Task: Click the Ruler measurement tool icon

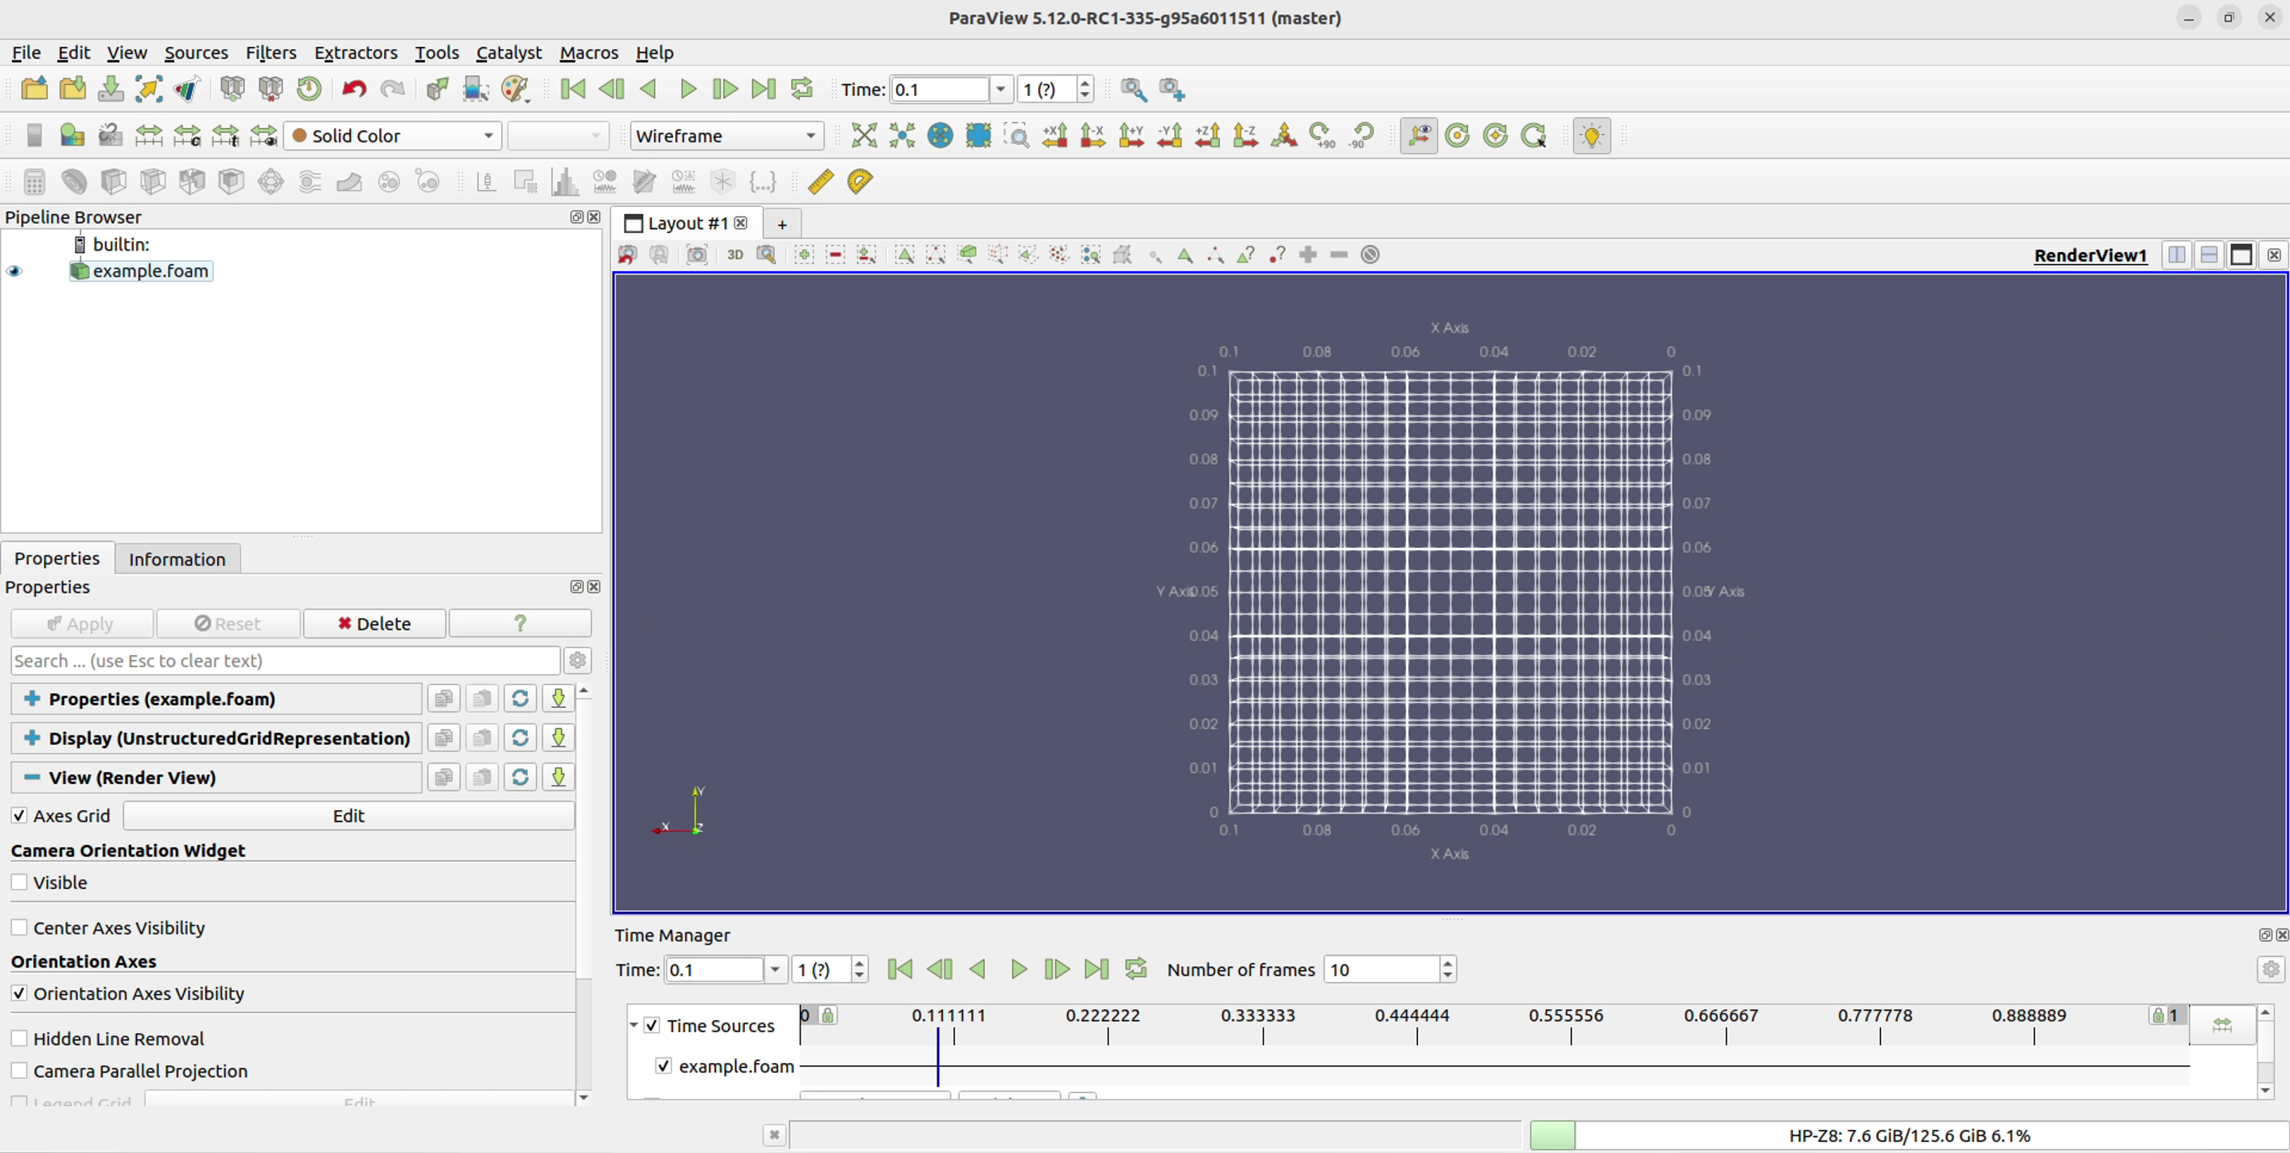Action: point(820,182)
